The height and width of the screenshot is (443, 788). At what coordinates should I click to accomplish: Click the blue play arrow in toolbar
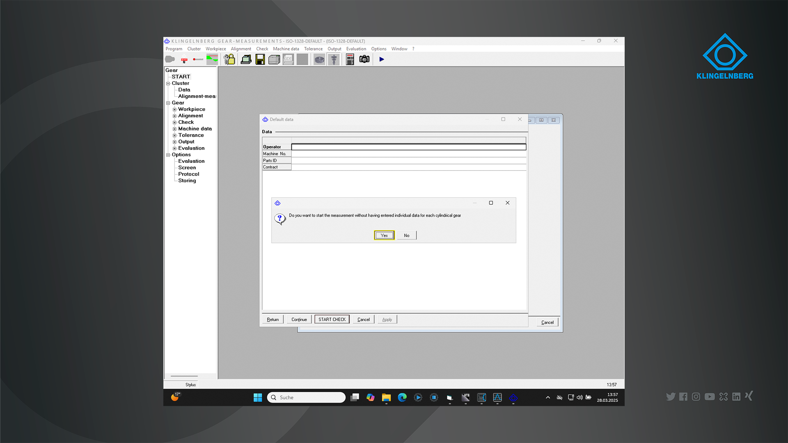(382, 59)
